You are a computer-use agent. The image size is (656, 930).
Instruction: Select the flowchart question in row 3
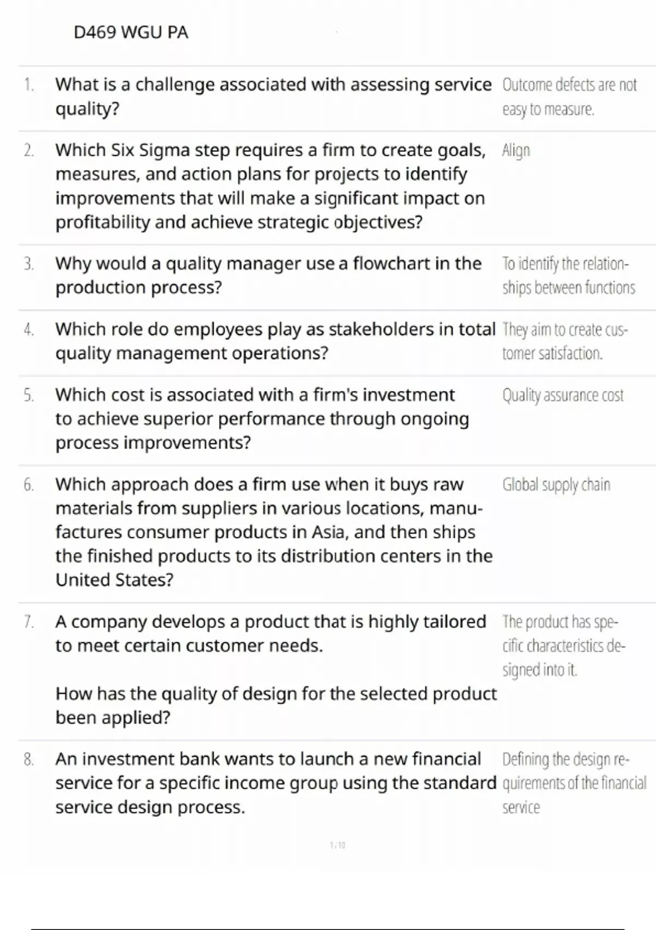coord(268,275)
